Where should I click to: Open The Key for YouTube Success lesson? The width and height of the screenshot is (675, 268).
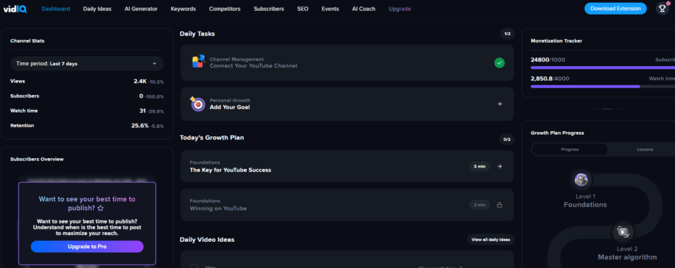[347, 166]
